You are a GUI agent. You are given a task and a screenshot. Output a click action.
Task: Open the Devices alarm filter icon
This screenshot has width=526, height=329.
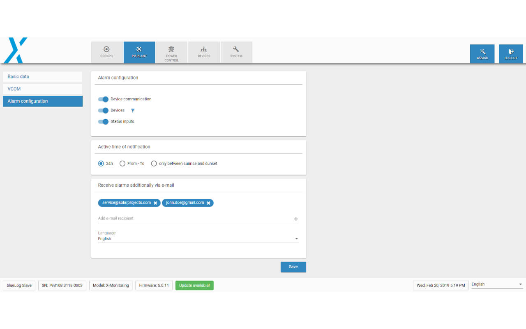(133, 111)
